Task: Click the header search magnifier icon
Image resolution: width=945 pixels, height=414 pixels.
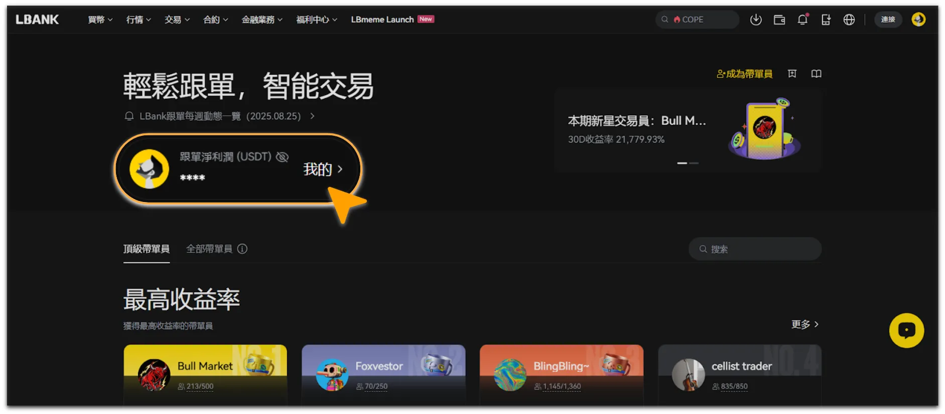Action: click(665, 20)
